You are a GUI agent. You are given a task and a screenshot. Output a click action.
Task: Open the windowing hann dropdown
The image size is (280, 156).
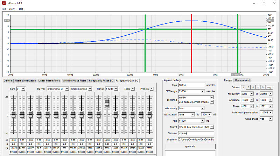(x=203, y=108)
